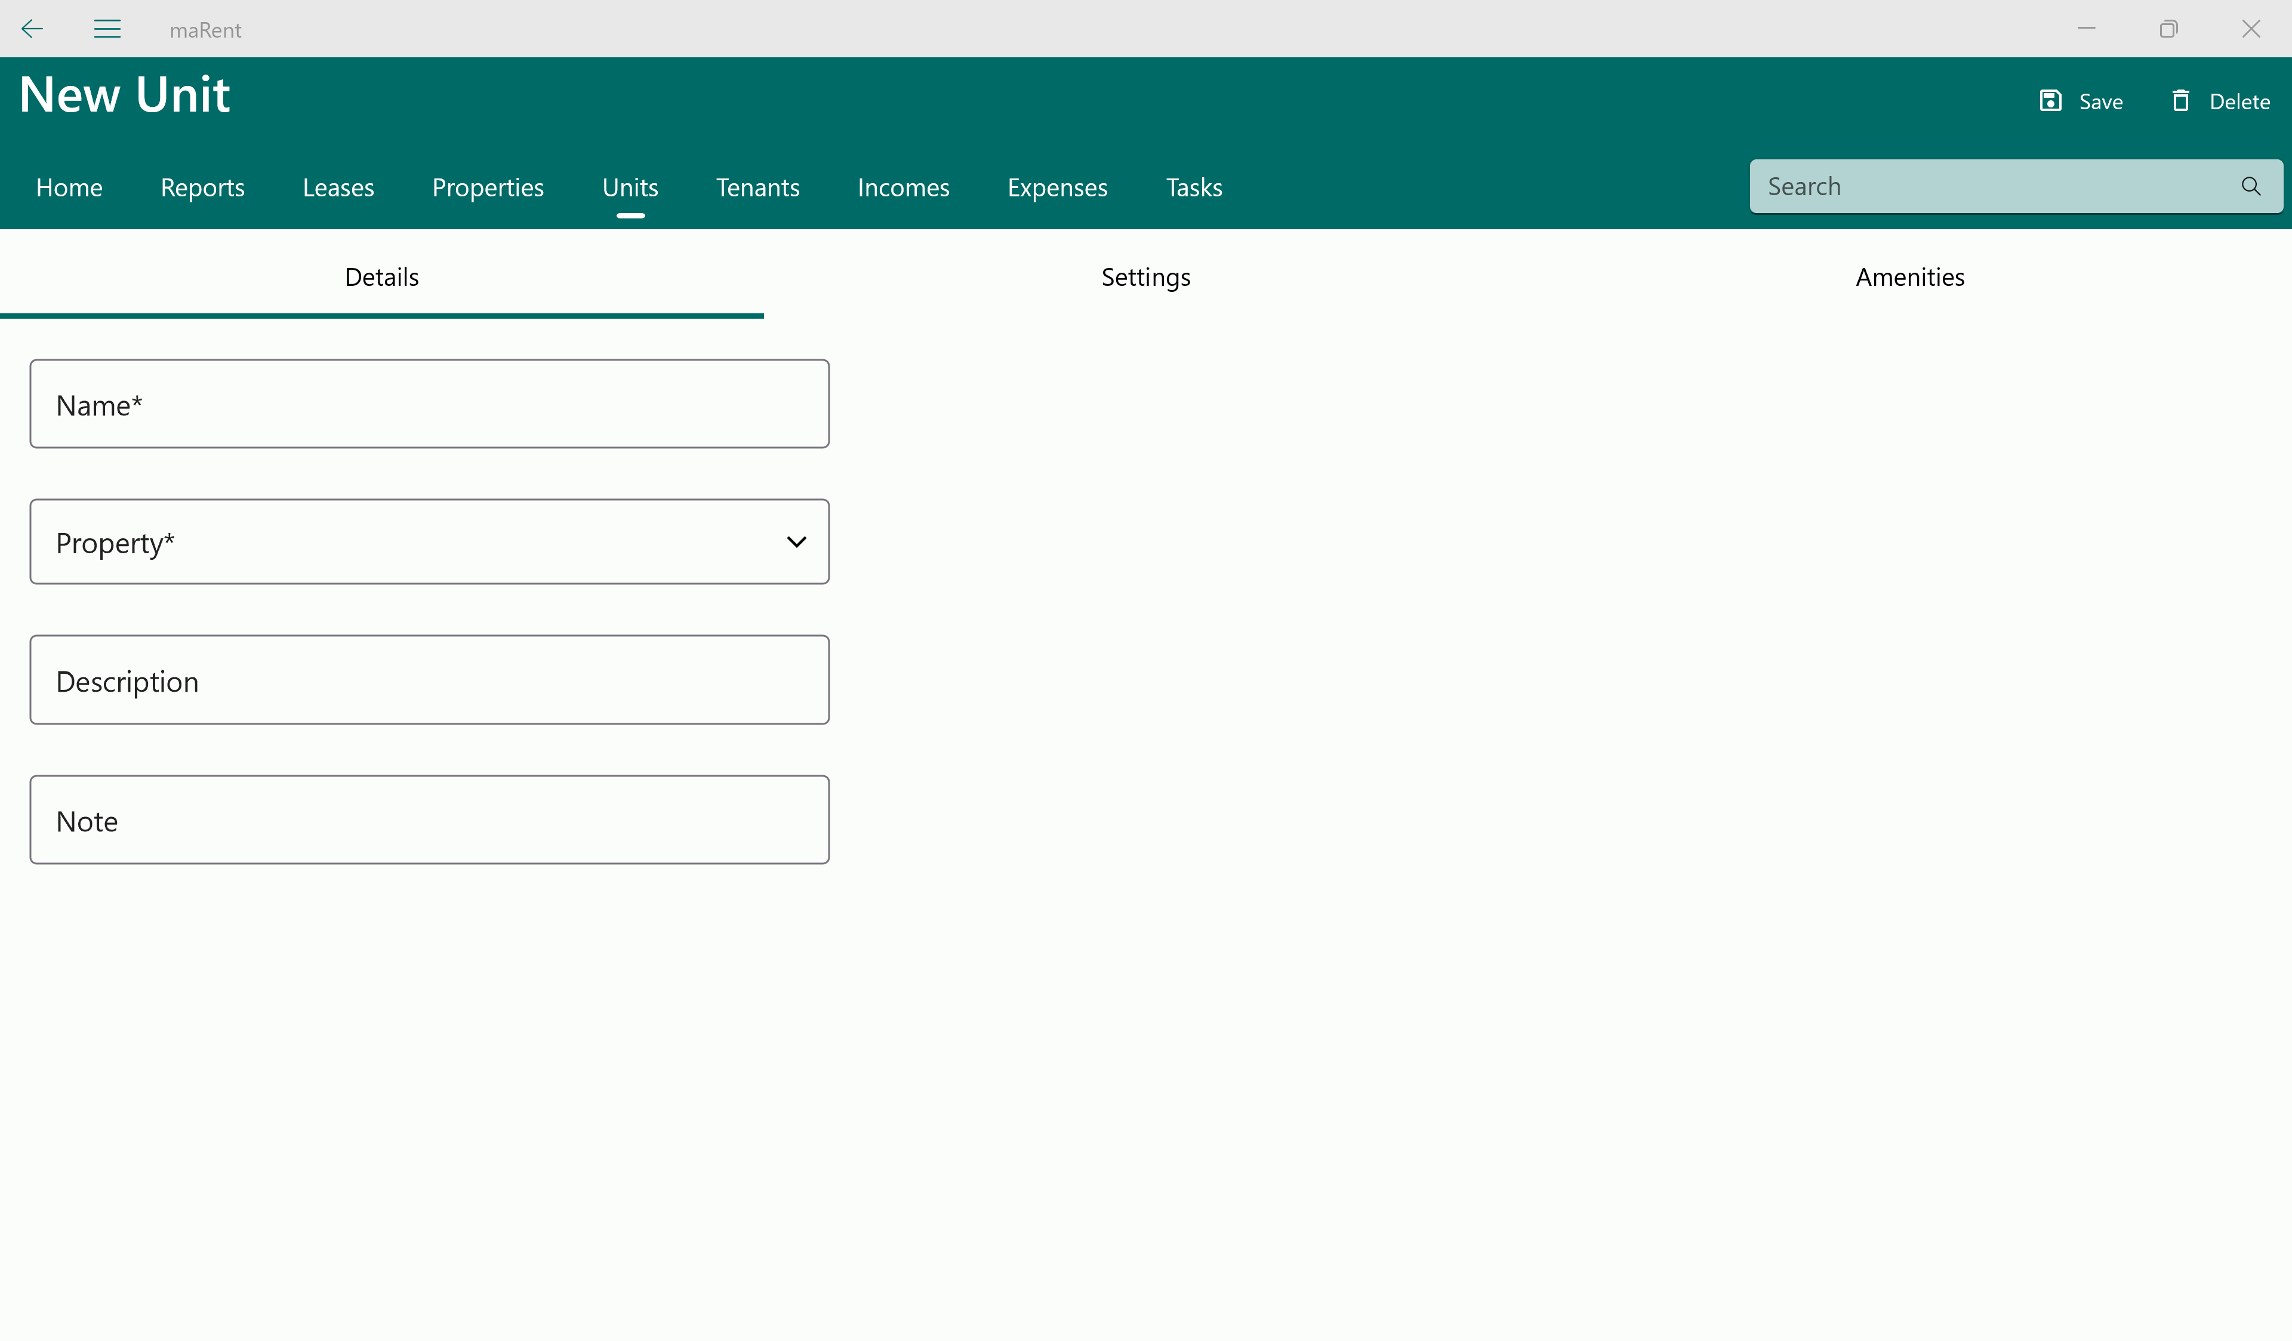Navigate to the Tenants page
This screenshot has width=2292, height=1341.
click(x=757, y=188)
